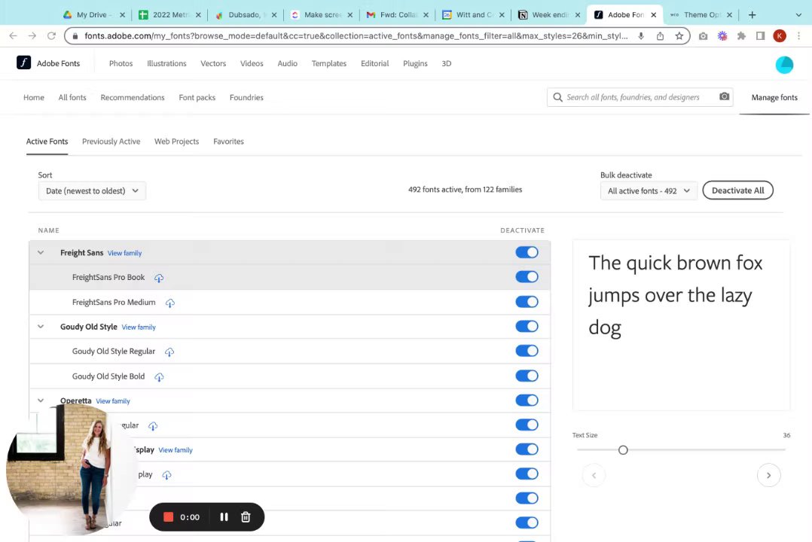The image size is (812, 542).
Task: Toggle off Goudy Old Style Regular
Action: (527, 351)
